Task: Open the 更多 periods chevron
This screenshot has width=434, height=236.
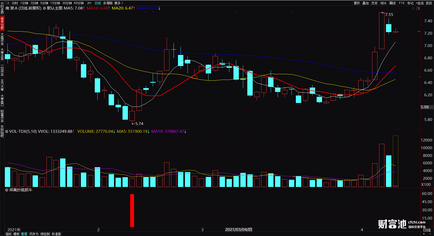Action: coord(122,3)
